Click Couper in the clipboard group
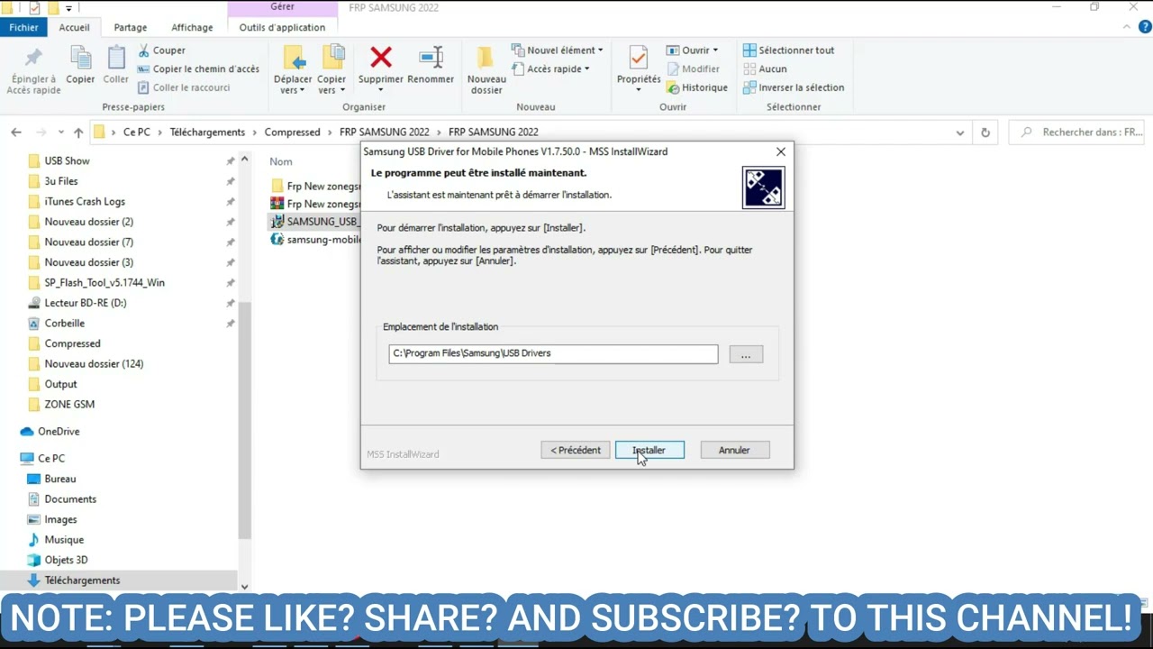Image resolution: width=1153 pixels, height=649 pixels. [x=161, y=50]
